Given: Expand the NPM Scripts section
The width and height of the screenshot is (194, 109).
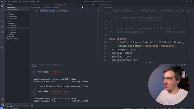Looking at the screenshot, I should pyautogui.click(x=17, y=106).
